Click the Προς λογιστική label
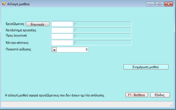Viewport: 176px width, 110px height. (x=16, y=36)
